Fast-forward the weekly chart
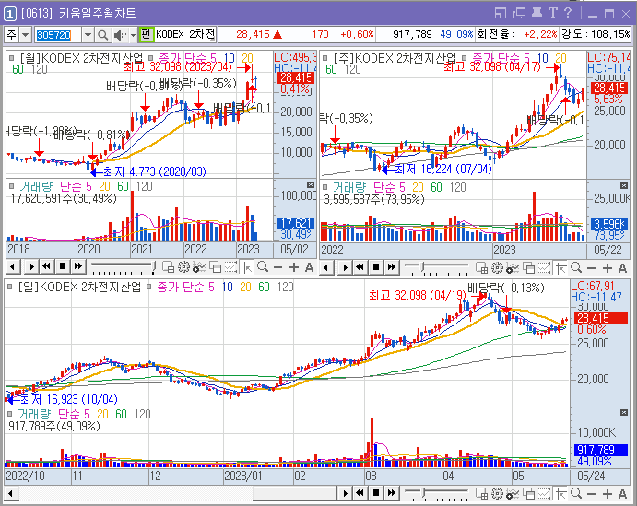The height and width of the screenshot is (506, 637). click(392, 267)
